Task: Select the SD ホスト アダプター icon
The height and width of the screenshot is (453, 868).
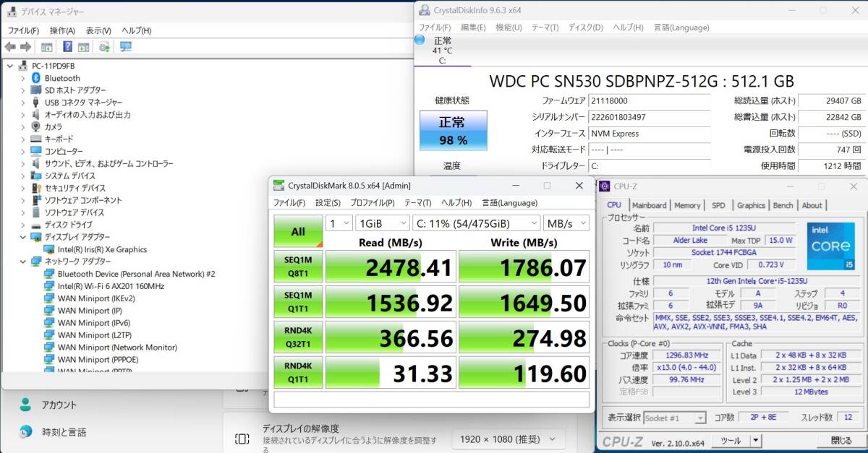Action: pos(36,90)
